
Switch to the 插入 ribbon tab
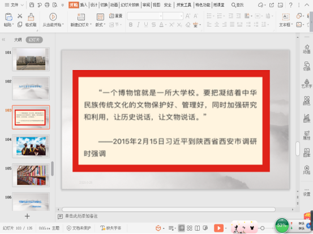coord(84,5)
